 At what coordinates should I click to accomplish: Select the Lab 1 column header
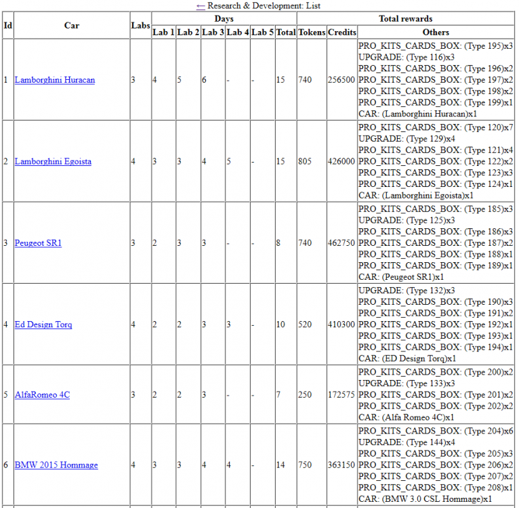coord(163,32)
